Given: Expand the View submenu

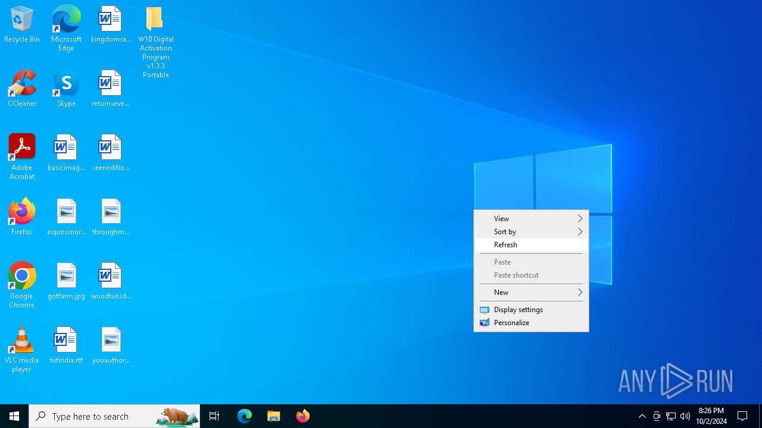Looking at the screenshot, I should pos(531,219).
